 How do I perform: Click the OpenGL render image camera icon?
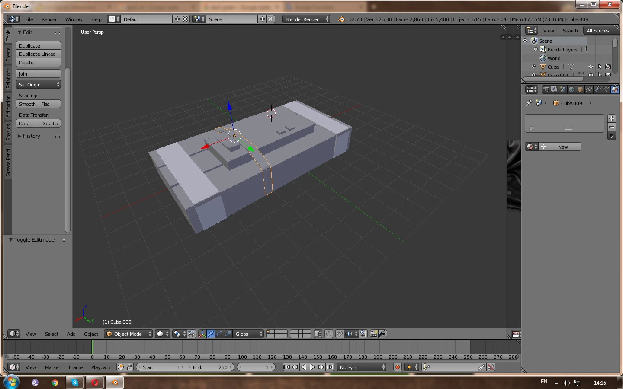(x=374, y=334)
